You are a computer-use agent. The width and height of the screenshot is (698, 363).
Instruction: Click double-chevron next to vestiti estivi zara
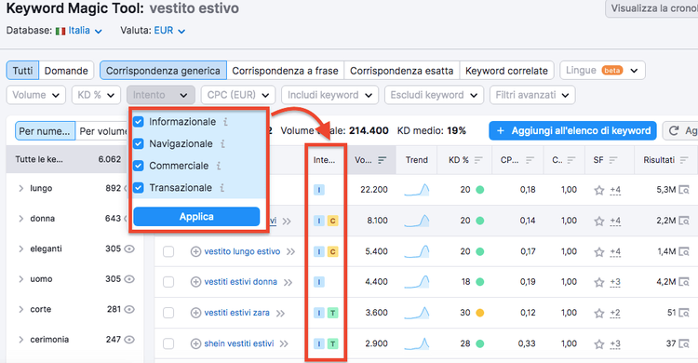pos(280,314)
